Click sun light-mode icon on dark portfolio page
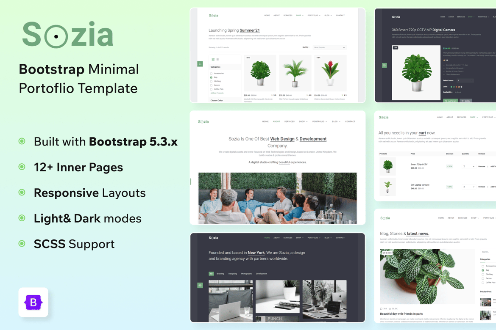This screenshot has width=496, height=330. pyautogui.click(x=200, y=285)
